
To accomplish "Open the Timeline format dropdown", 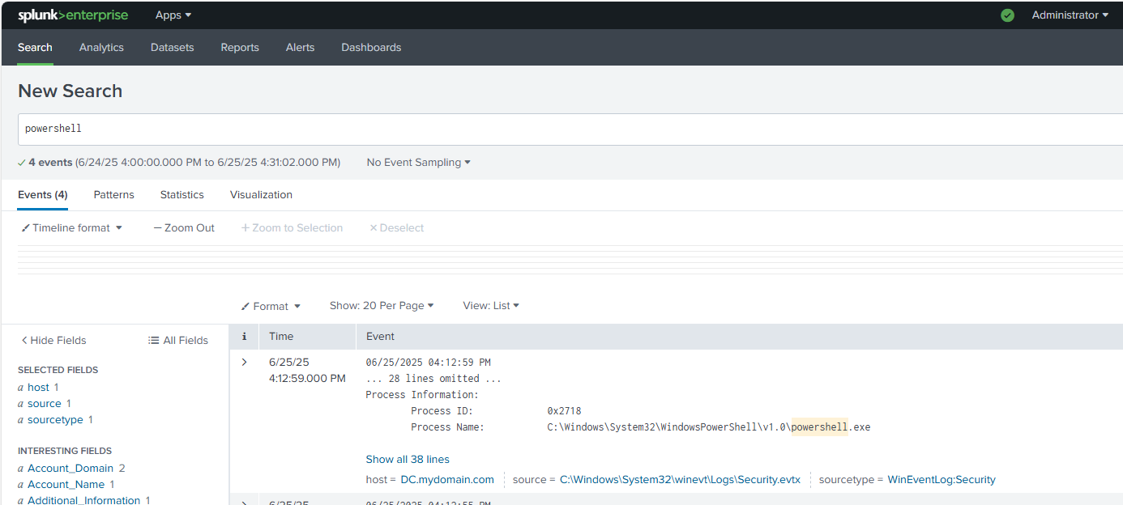I will pyautogui.click(x=71, y=228).
